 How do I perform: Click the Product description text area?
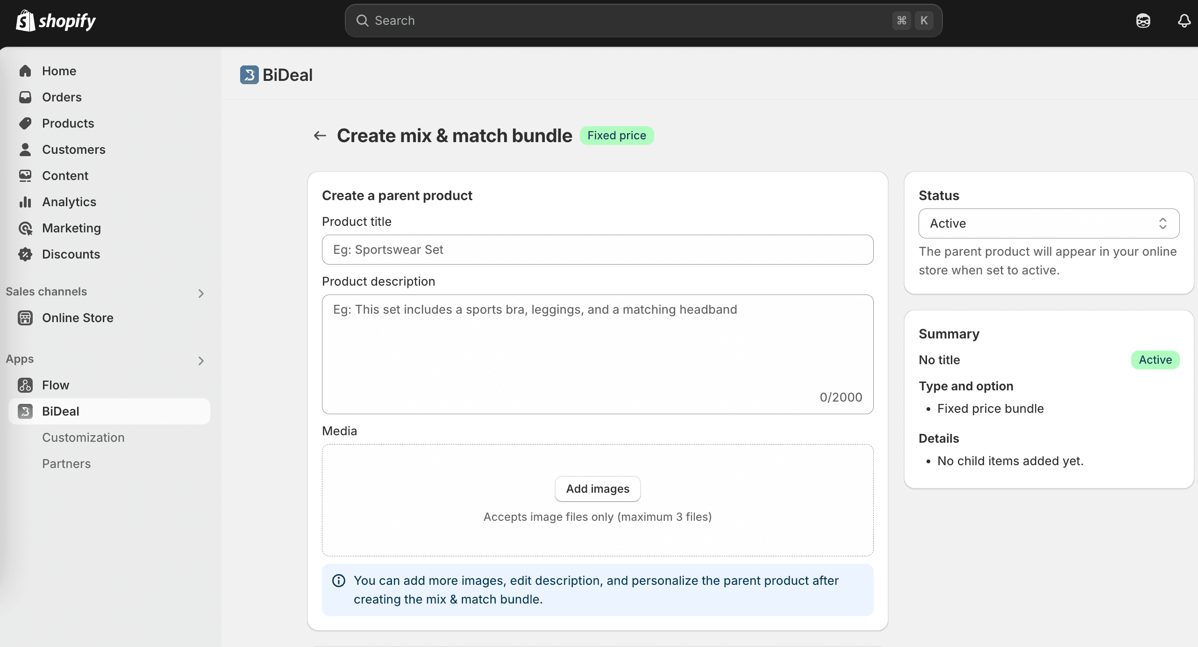[x=597, y=354]
